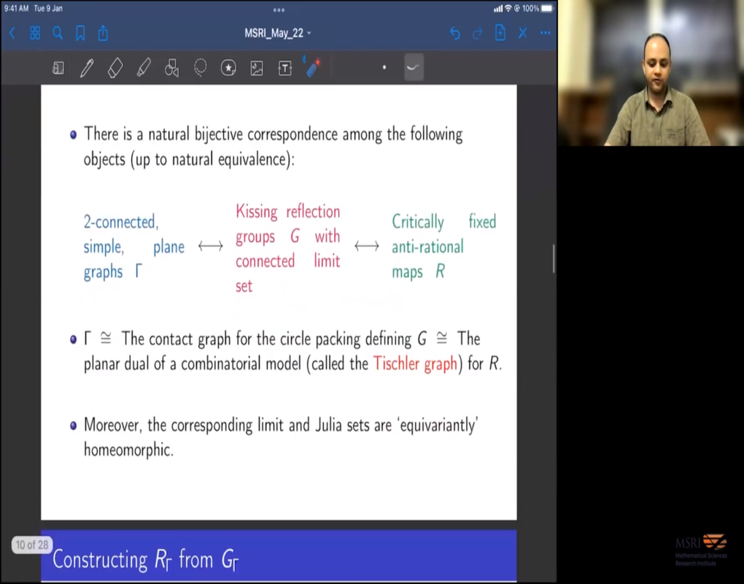
Task: Go back to the documents library
Action: click(x=12, y=33)
